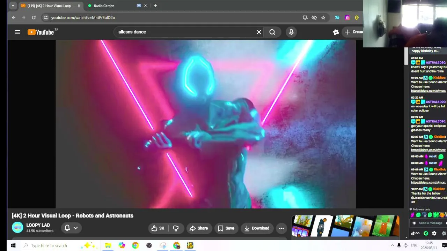Click the video player to pause playback
The width and height of the screenshot is (447, 251).
[x=206, y=124]
